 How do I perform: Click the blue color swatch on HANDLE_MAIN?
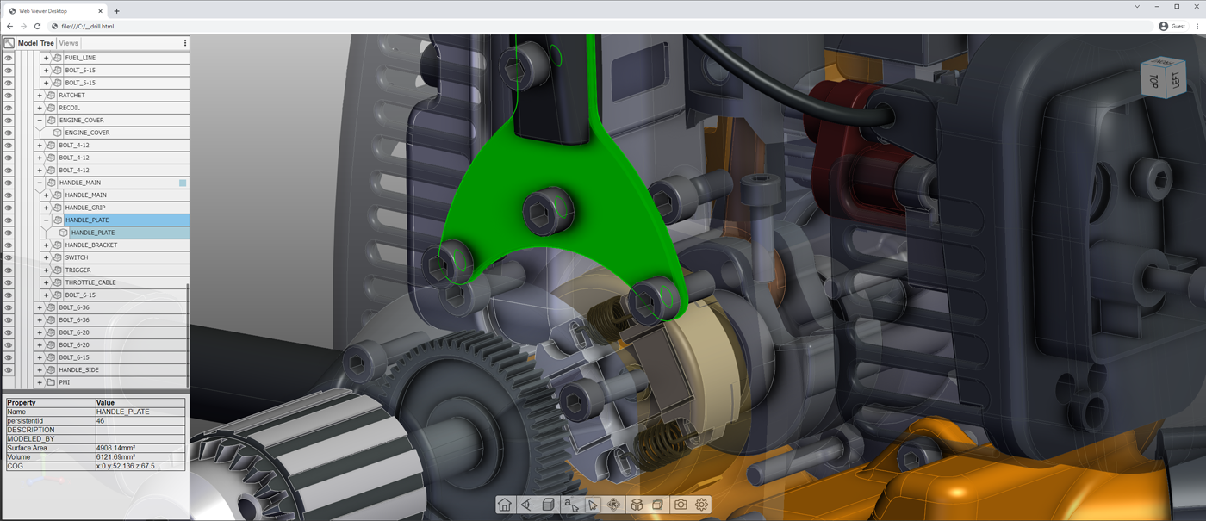pos(183,183)
